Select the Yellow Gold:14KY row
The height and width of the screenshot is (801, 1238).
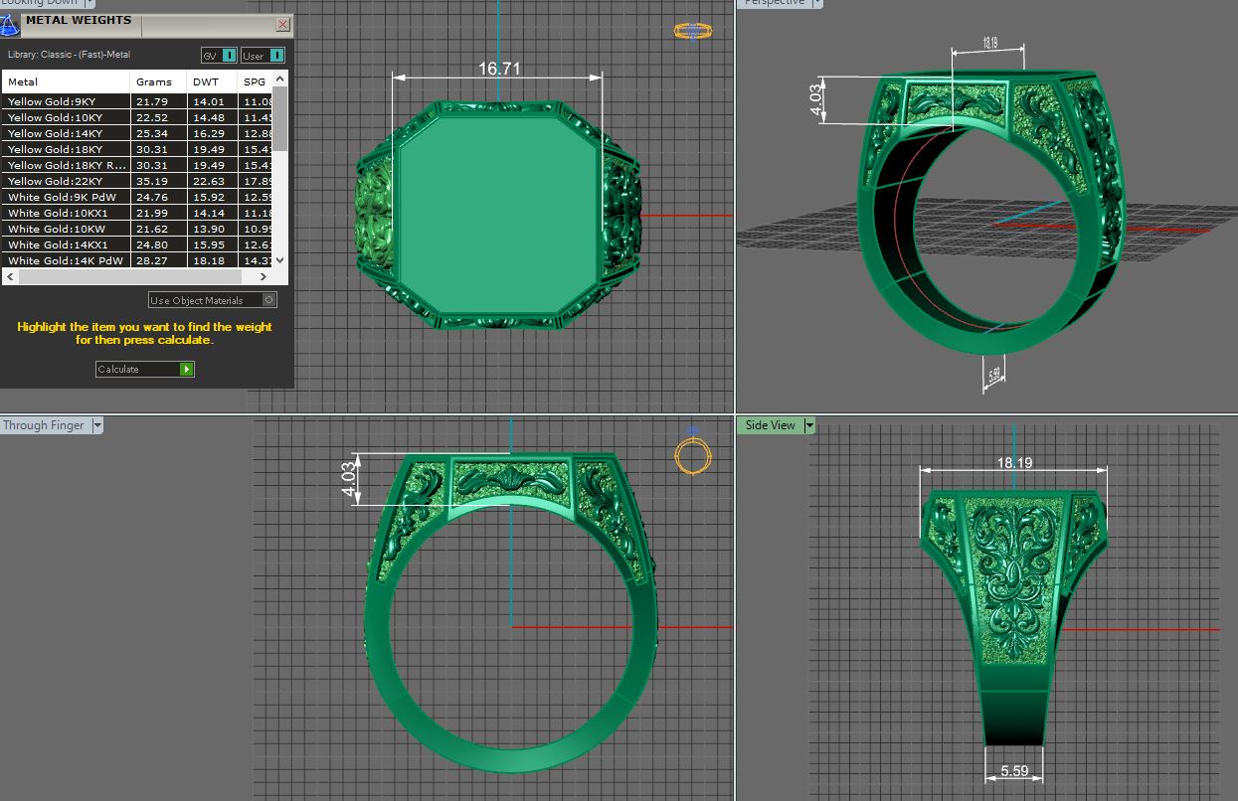coord(137,133)
